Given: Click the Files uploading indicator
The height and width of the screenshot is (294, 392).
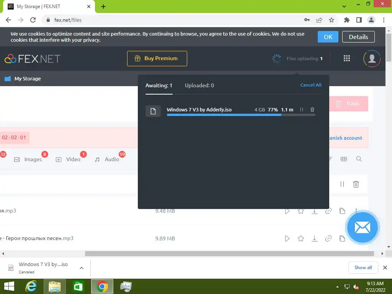Looking at the screenshot, I should pos(297,59).
